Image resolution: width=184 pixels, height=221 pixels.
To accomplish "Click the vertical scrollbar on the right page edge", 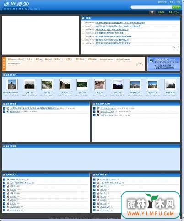I will [x=183, y=110].
